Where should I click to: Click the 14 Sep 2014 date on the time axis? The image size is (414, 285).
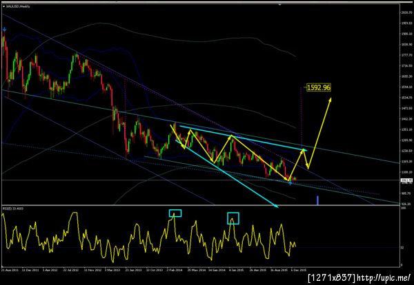[x=217, y=271]
